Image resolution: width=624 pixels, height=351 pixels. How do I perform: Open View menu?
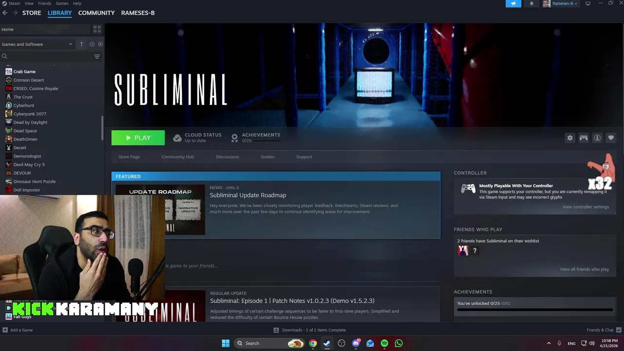click(x=29, y=3)
